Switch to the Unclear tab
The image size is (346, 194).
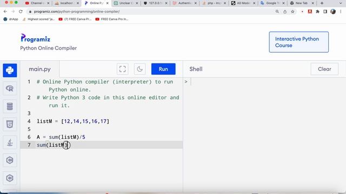pos(126,3)
